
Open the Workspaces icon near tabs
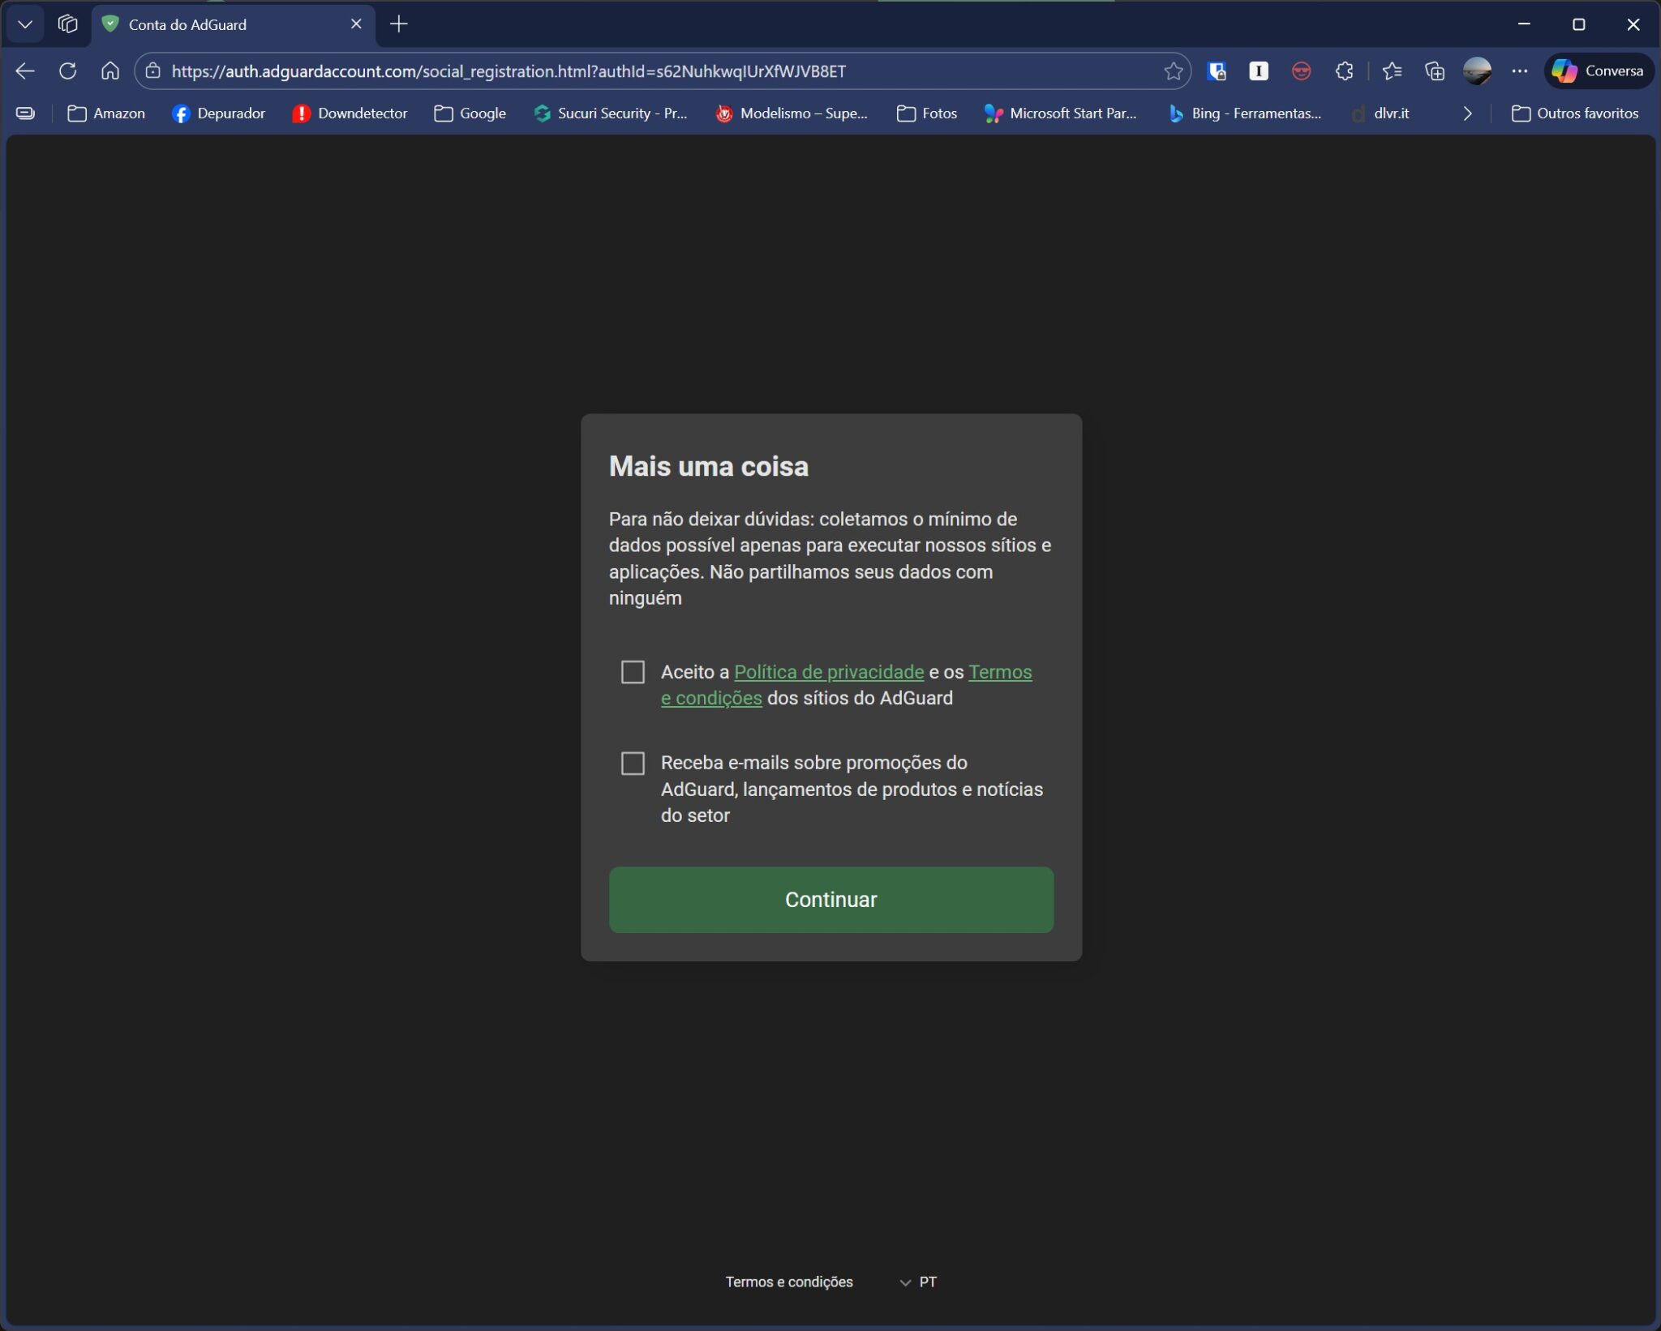[x=68, y=24]
